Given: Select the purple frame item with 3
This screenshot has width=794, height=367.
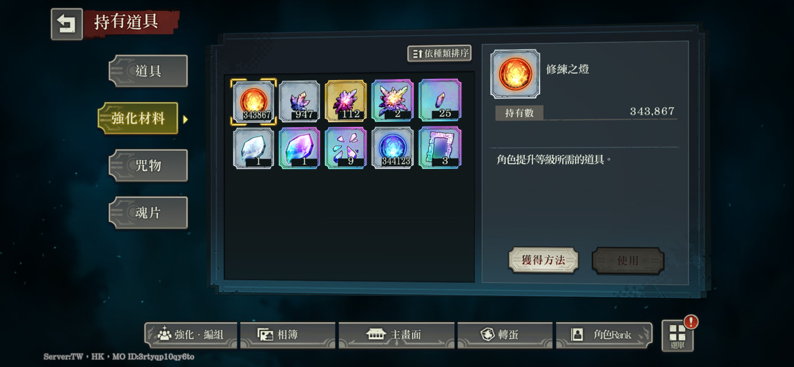Looking at the screenshot, I should [x=440, y=148].
